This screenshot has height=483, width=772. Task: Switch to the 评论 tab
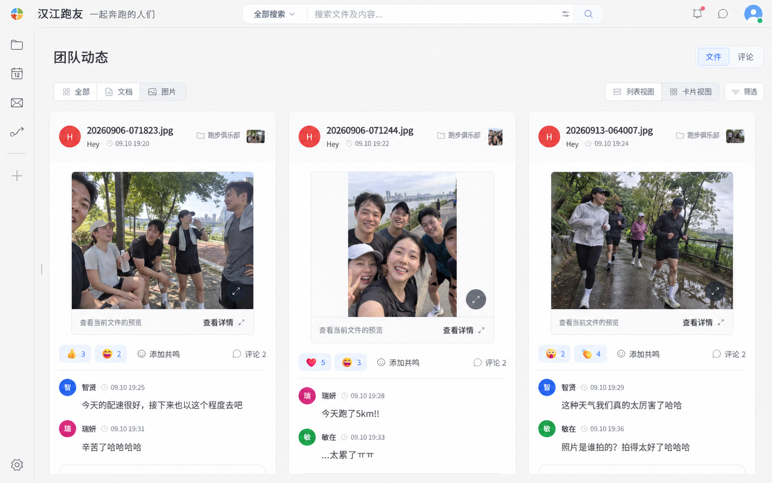tap(745, 57)
